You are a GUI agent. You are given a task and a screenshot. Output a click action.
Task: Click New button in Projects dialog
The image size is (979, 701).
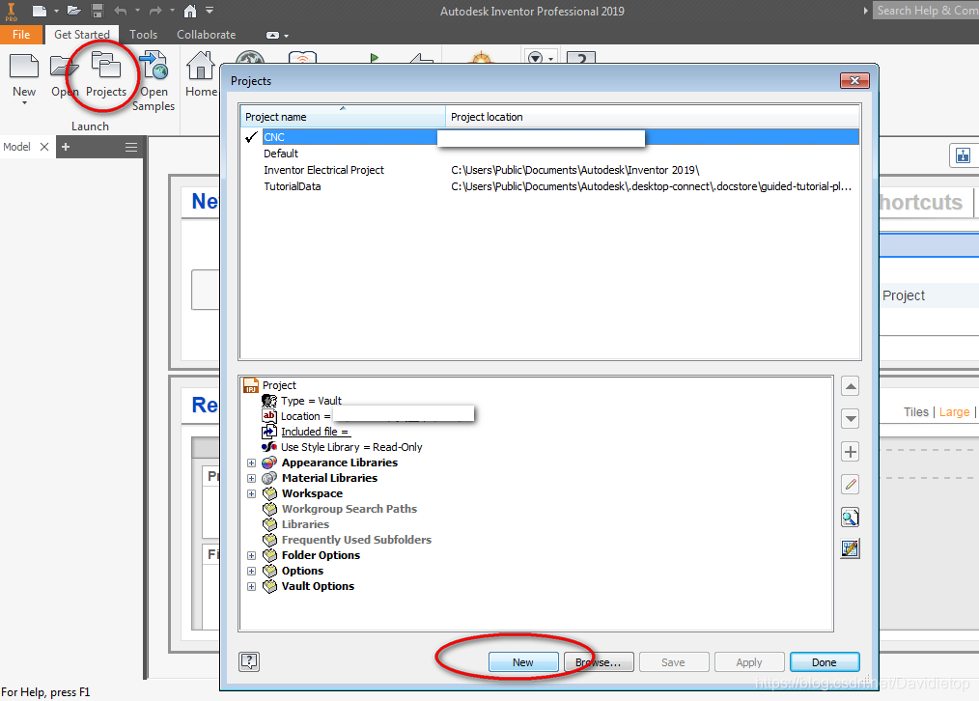coord(523,662)
